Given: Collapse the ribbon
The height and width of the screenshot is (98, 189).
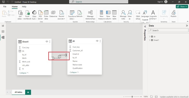Looking at the screenshot, I should click(x=187, y=21).
